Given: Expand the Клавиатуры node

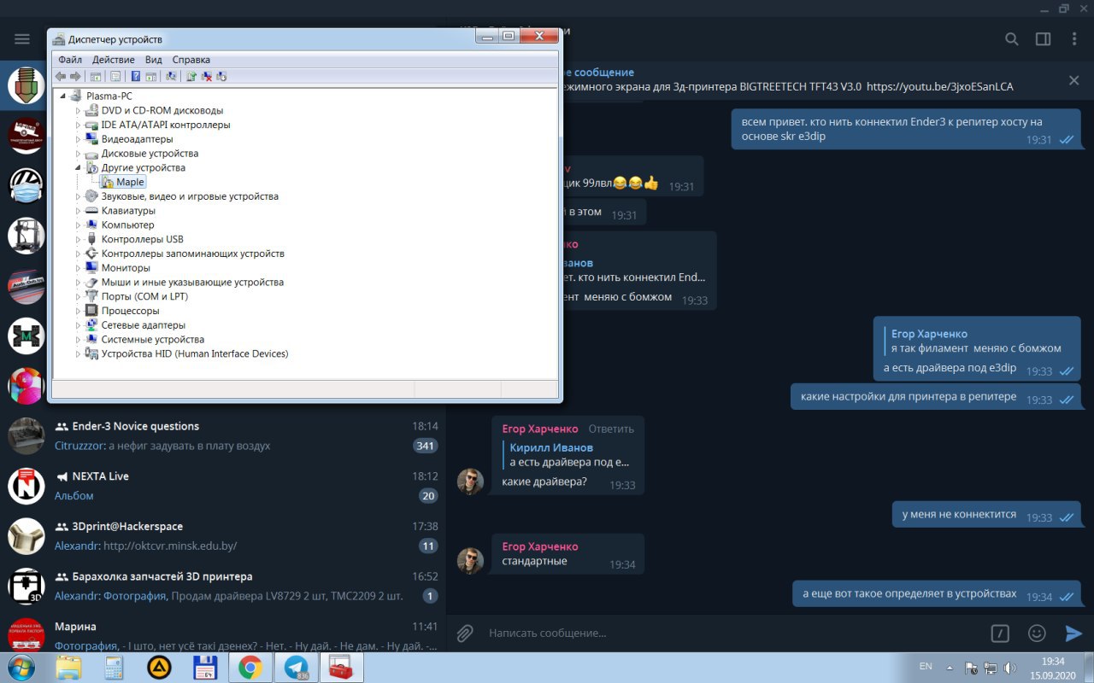Looking at the screenshot, I should point(79,211).
